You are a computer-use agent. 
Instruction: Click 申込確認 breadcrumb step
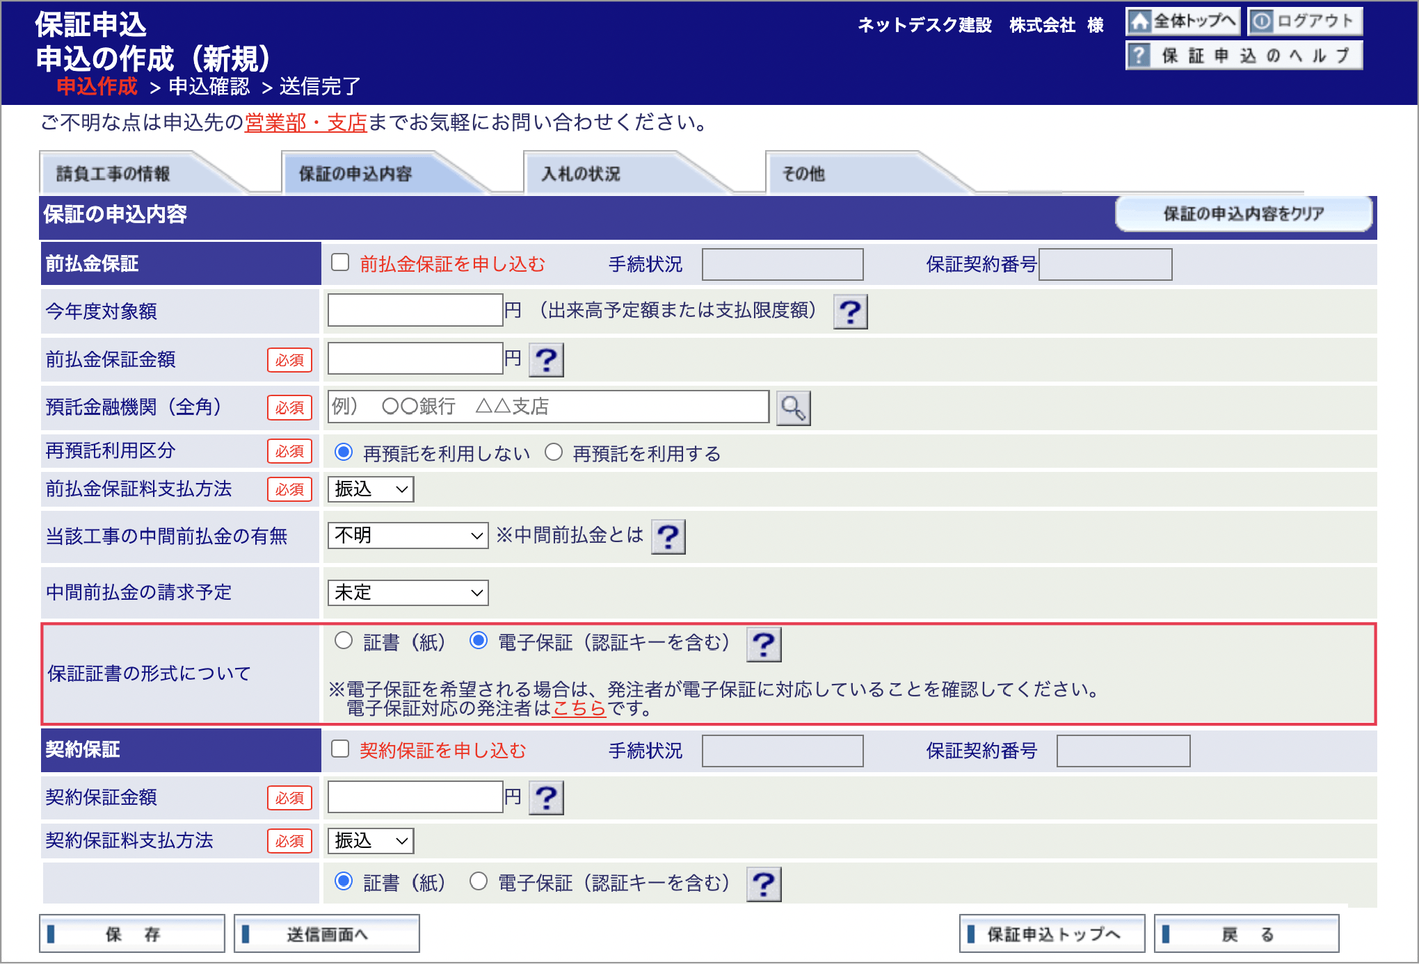coord(209,87)
